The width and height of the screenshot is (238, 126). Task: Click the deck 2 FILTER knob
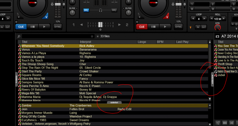coord(129,13)
